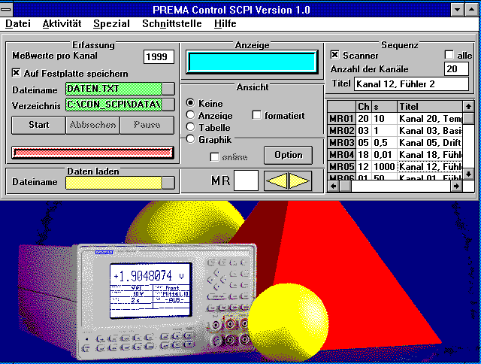
Task: Click the yellow right arrow MR button
Action: (x=300, y=181)
